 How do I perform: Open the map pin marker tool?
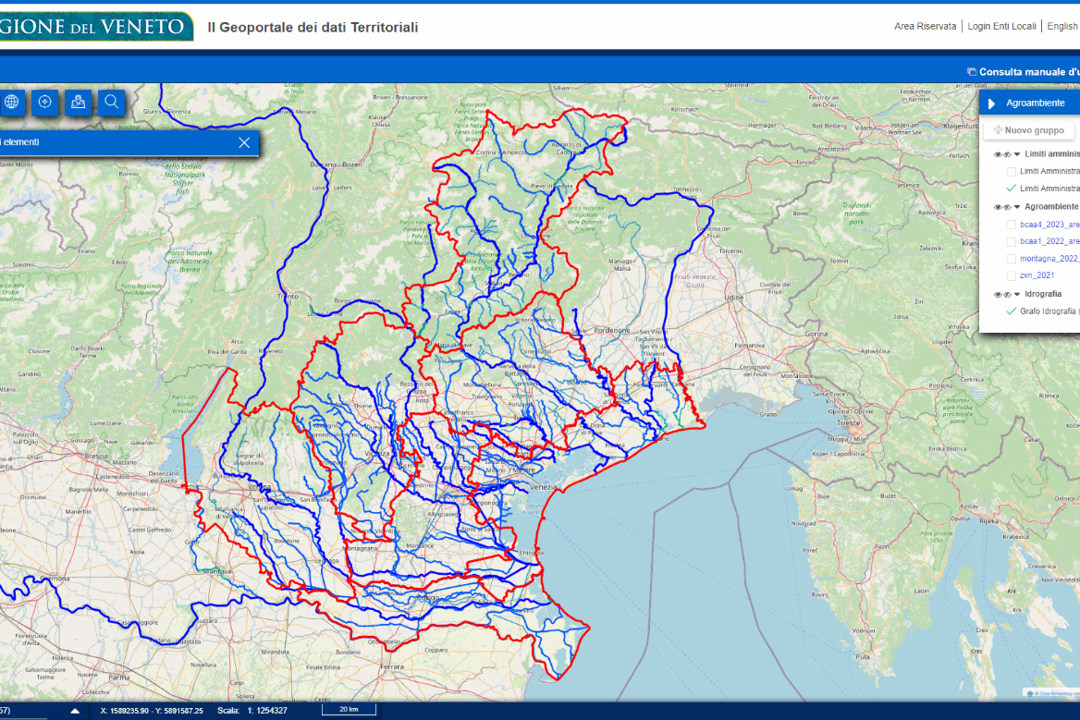[x=79, y=102]
